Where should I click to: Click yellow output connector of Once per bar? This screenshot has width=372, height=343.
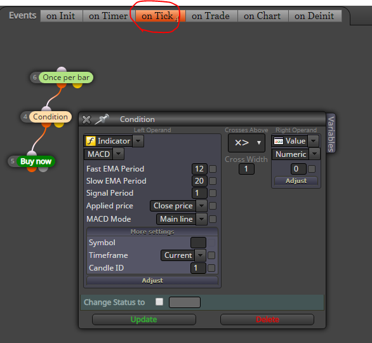[77, 86]
